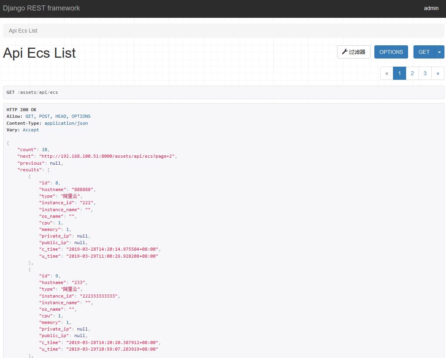The width and height of the screenshot is (446, 358).
Task: Go to previous page arrow «
Action: click(x=386, y=74)
